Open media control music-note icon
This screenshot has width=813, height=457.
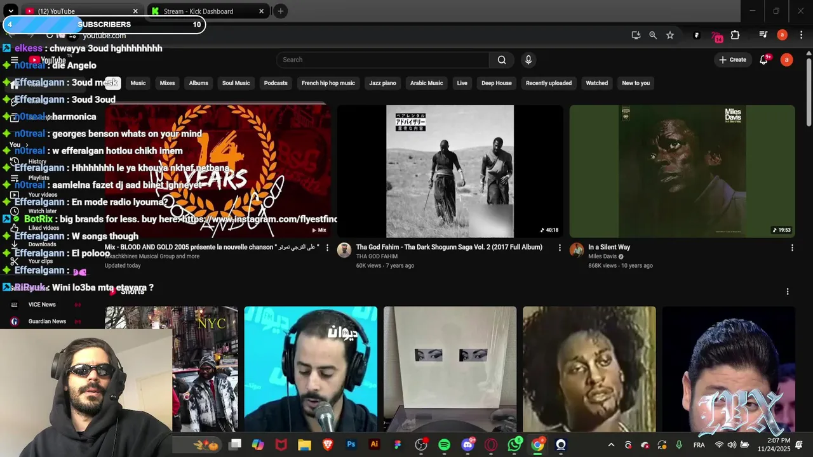point(763,35)
